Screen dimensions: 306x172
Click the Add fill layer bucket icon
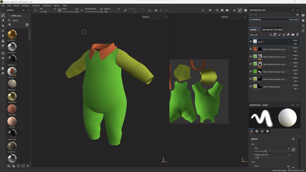click(x=284, y=35)
